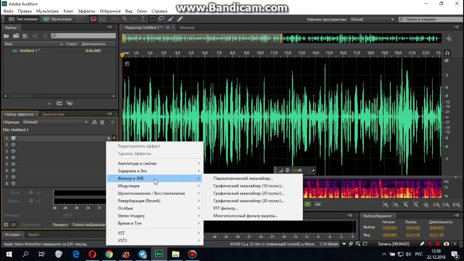Select the Spot Healing Brush tool
Viewport: 464px width, 261px height.
coord(179,19)
